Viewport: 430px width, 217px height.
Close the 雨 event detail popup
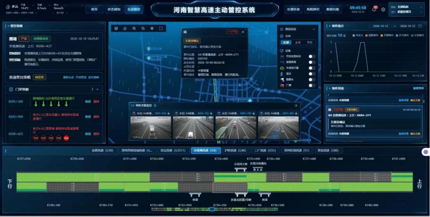point(243,32)
